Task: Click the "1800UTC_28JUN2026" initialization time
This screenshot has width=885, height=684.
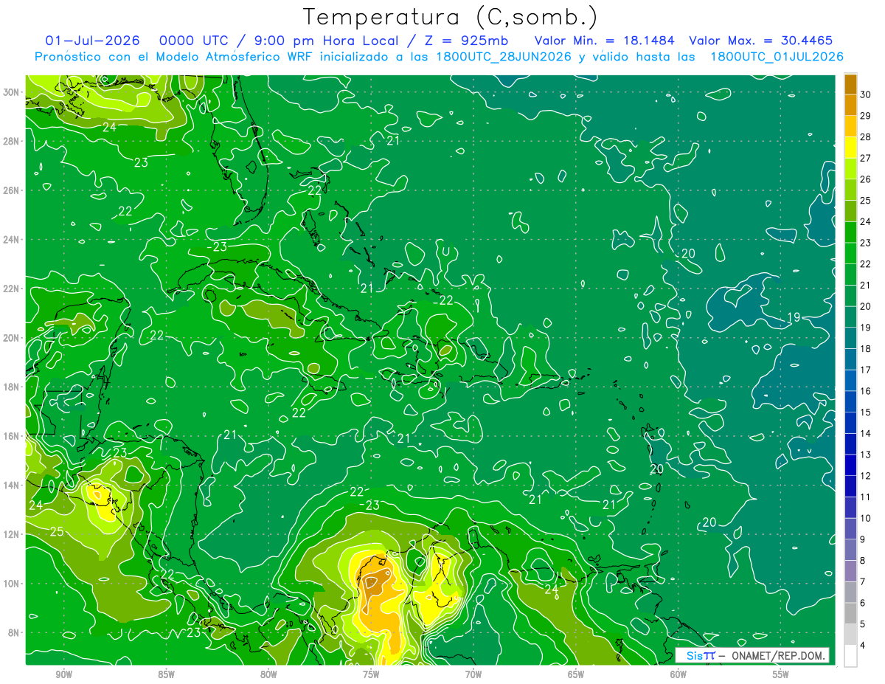Action: pyautogui.click(x=503, y=57)
